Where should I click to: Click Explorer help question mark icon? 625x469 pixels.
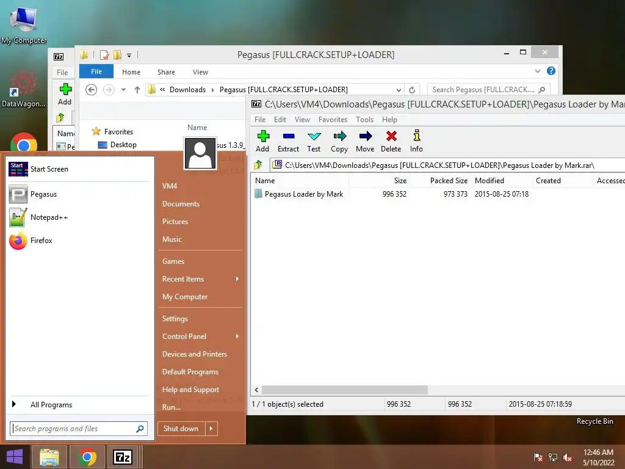pos(551,71)
